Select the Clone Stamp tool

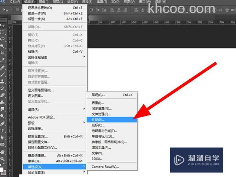(x=2, y=81)
